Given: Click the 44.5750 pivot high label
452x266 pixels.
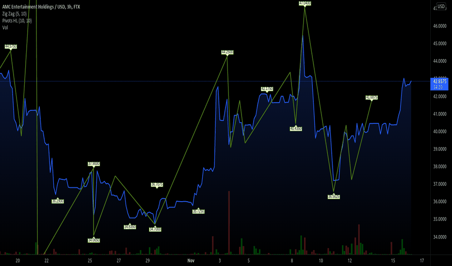Looking at the screenshot, I should (x=11, y=46).
